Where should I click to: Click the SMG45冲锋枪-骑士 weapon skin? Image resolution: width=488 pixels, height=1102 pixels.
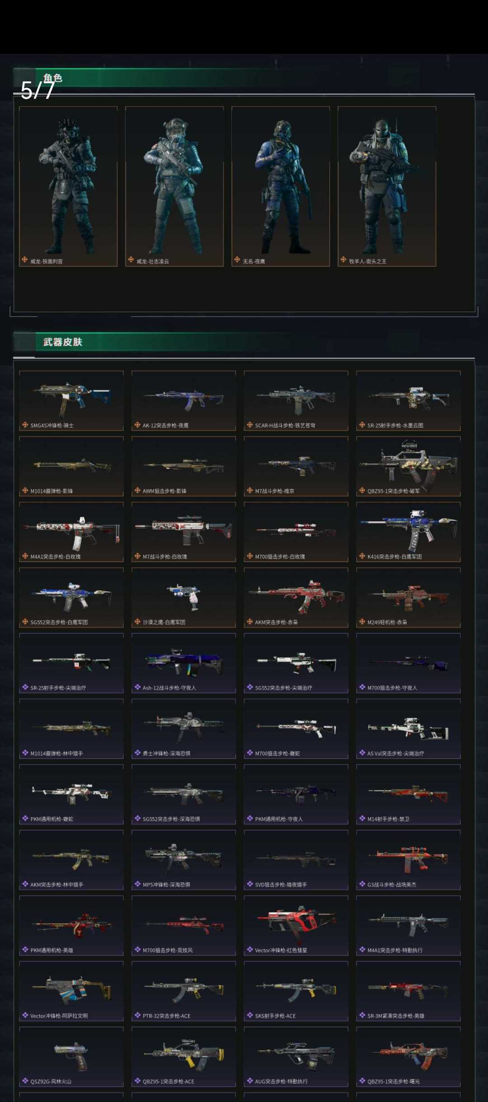(x=71, y=400)
